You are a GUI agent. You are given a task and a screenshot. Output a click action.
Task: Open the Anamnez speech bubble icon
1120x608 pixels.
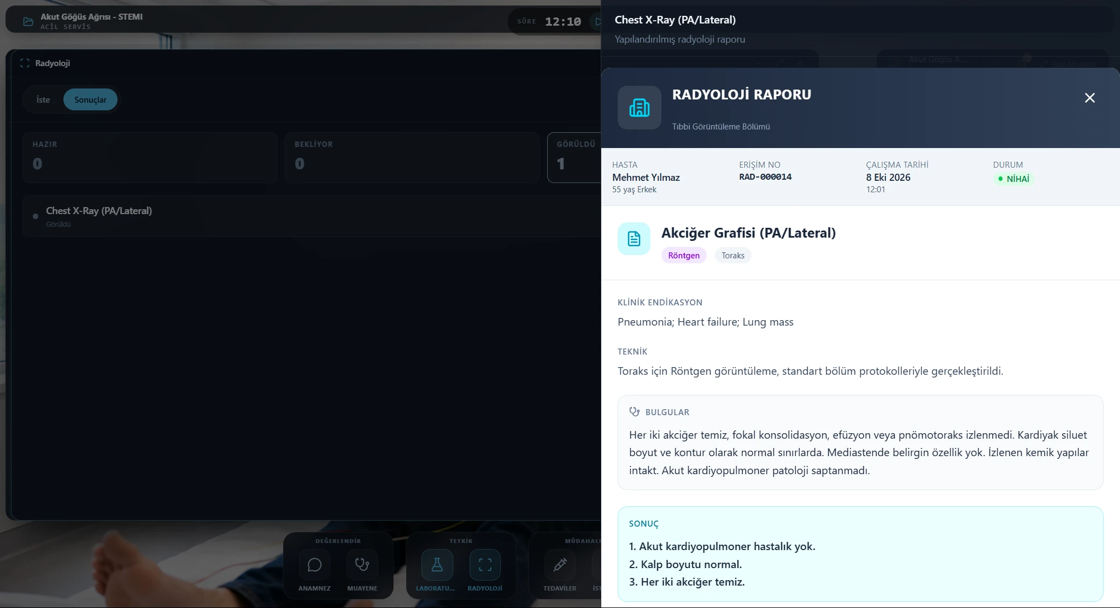click(x=314, y=564)
